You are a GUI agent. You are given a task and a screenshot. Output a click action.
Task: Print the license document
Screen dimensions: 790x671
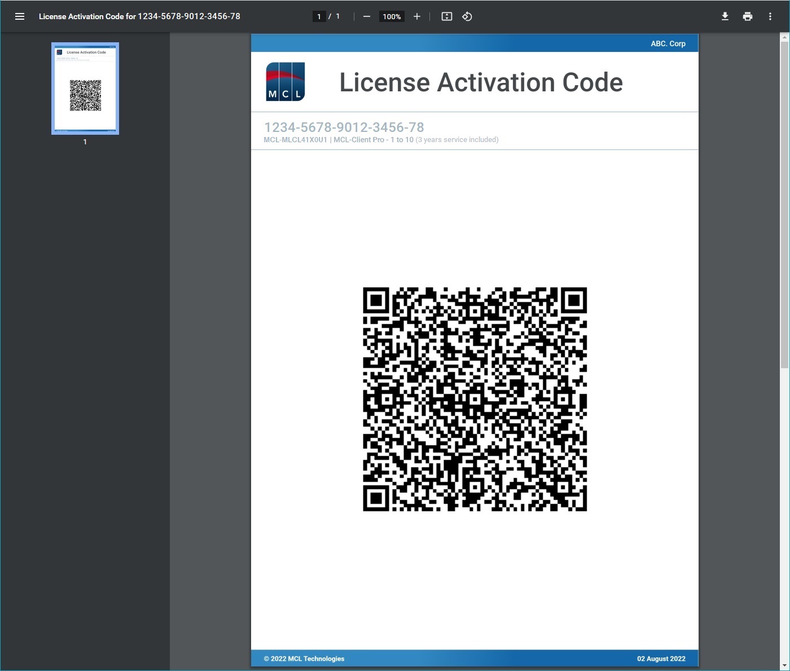[x=748, y=16]
